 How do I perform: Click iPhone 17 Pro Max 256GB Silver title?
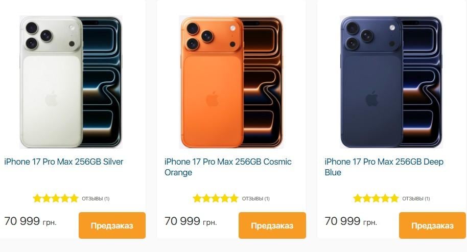coord(64,162)
